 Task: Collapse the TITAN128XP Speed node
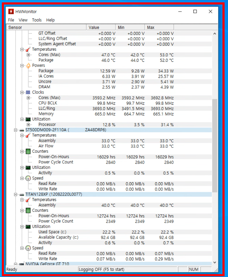(22, 248)
